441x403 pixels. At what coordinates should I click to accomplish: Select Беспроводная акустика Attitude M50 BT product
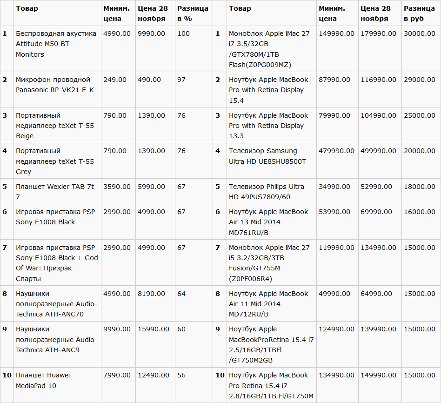click(56, 44)
